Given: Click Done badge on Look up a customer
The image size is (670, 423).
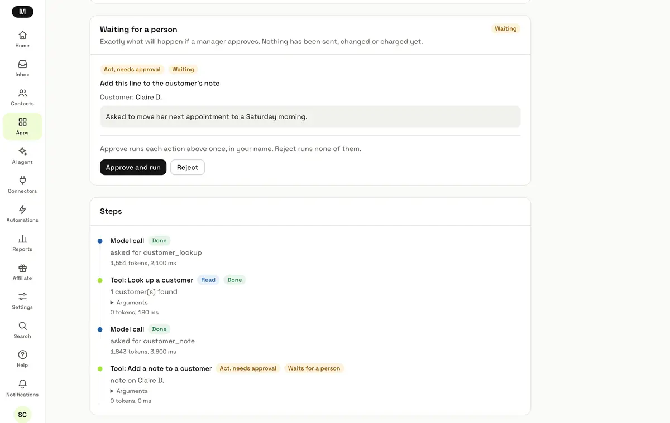Looking at the screenshot, I should (x=234, y=280).
